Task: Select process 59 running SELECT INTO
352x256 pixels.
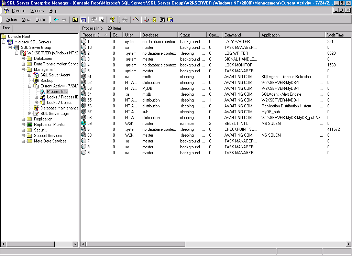Action: click(89, 124)
